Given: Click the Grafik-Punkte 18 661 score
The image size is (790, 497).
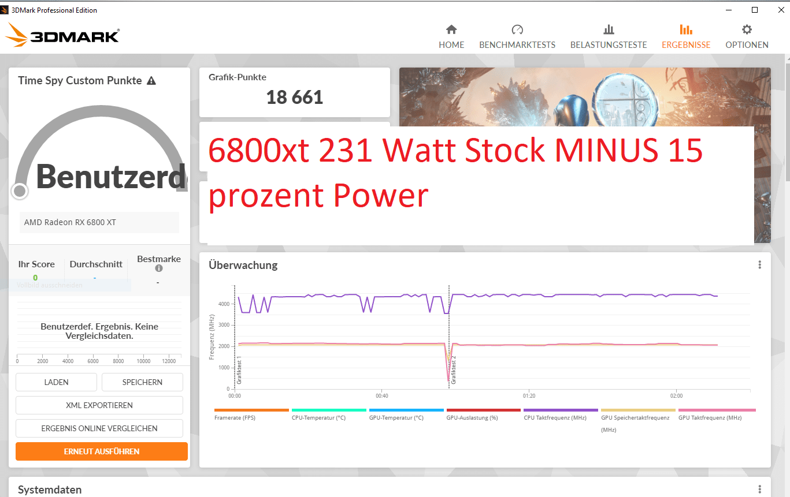Looking at the screenshot, I should pos(295,97).
